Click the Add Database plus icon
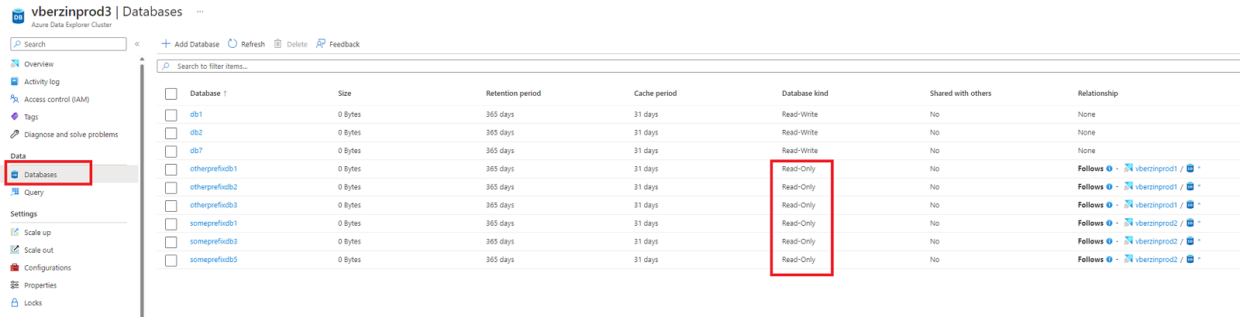Image resolution: width=1240 pixels, height=317 pixels. tap(166, 44)
